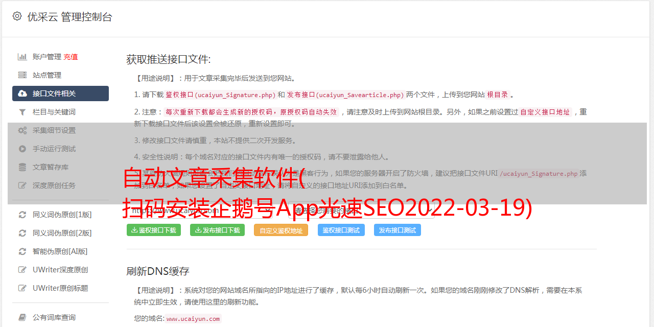654x327 pixels.
Task: Click the blue 发布接口测试 button
Action: point(398,230)
